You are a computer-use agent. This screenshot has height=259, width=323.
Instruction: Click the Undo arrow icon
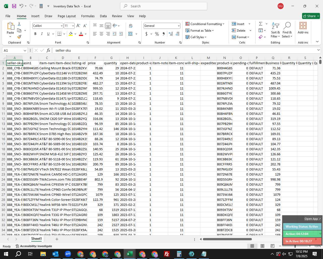pyautogui.click(x=21, y=6)
